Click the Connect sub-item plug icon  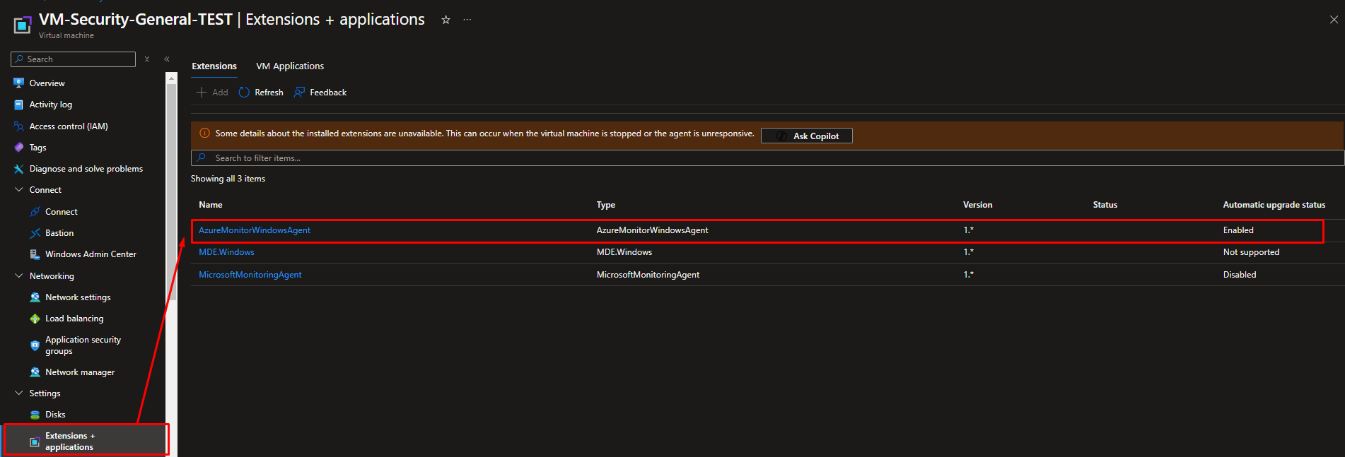click(35, 212)
